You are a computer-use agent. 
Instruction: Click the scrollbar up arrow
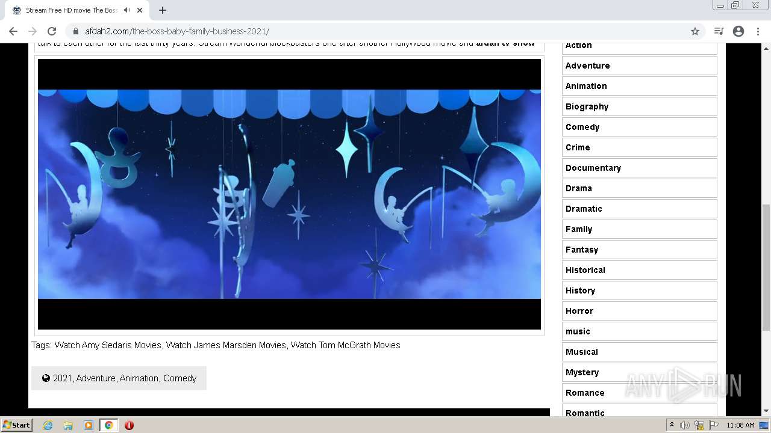tap(766, 49)
